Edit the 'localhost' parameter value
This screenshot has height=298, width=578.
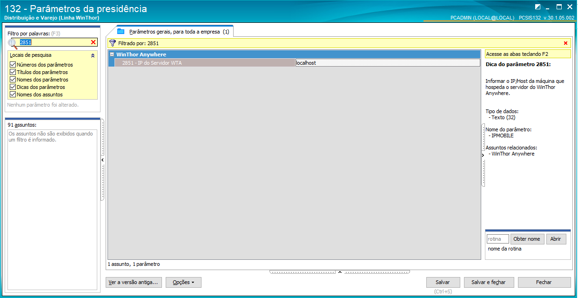point(387,62)
